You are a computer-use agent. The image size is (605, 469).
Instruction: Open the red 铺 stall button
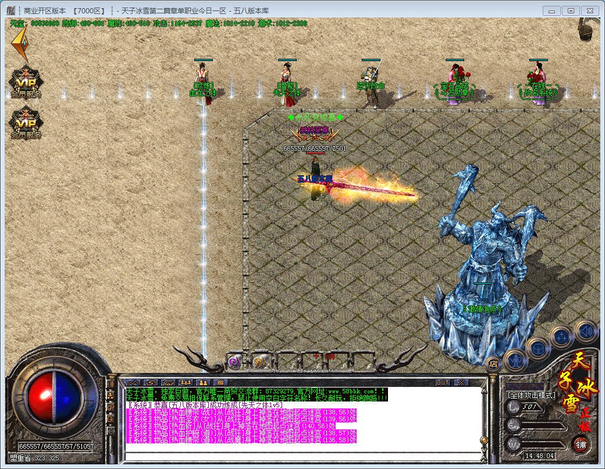click(581, 445)
